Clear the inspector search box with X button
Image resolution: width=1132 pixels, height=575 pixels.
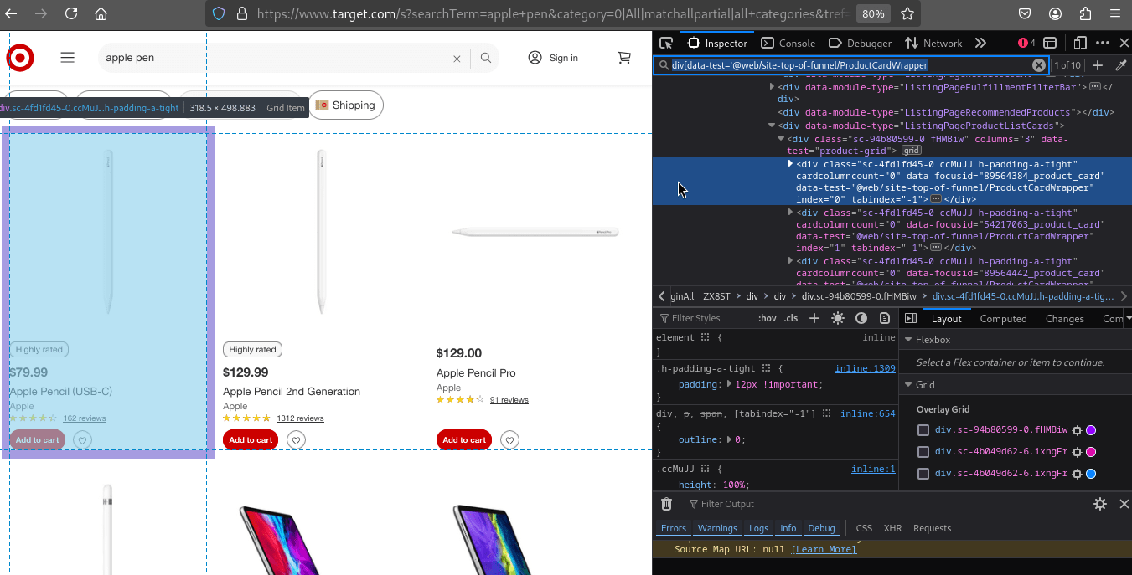pos(1039,65)
